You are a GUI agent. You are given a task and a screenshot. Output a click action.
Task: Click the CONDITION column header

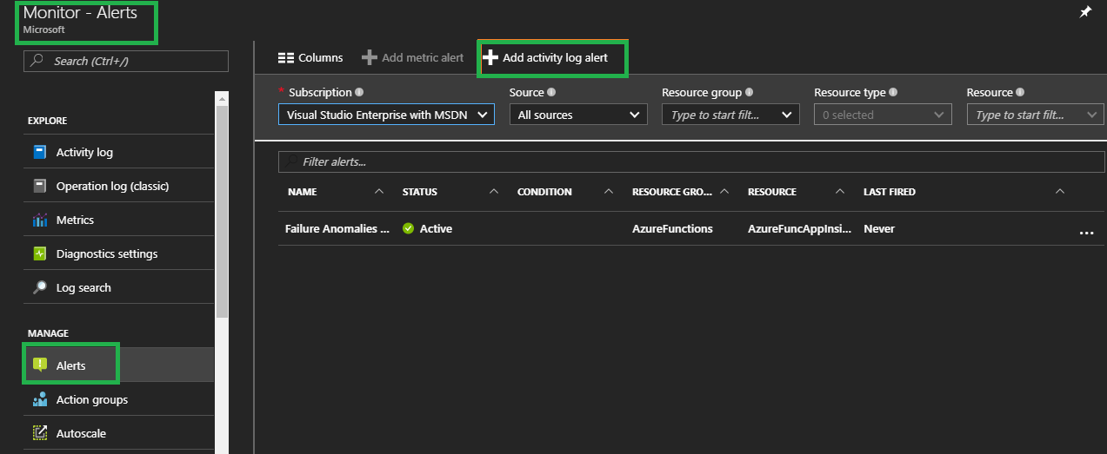coord(544,192)
